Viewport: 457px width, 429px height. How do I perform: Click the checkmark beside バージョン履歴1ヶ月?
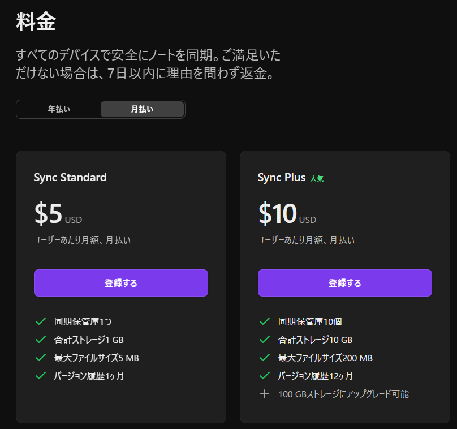tap(41, 376)
